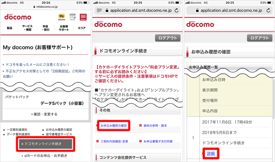Click 確認・変更する under パケットパック
The width and height of the screenshot is (275, 162).
coord(46,114)
